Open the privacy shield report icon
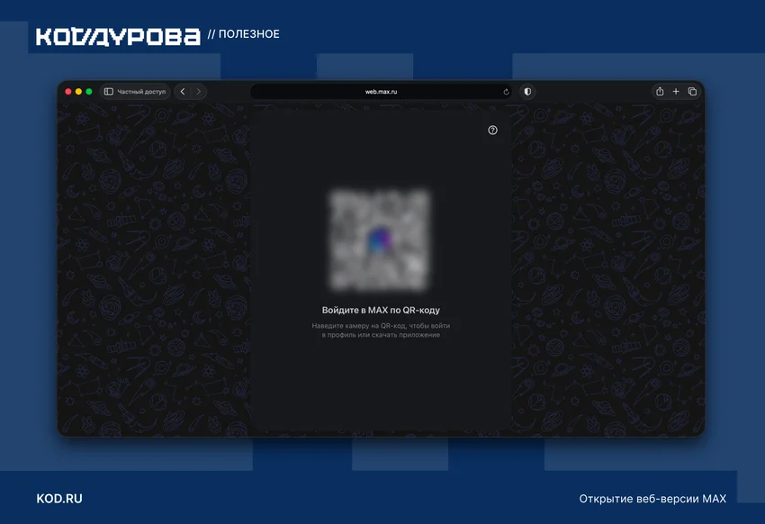765x524 pixels. pyautogui.click(x=527, y=92)
